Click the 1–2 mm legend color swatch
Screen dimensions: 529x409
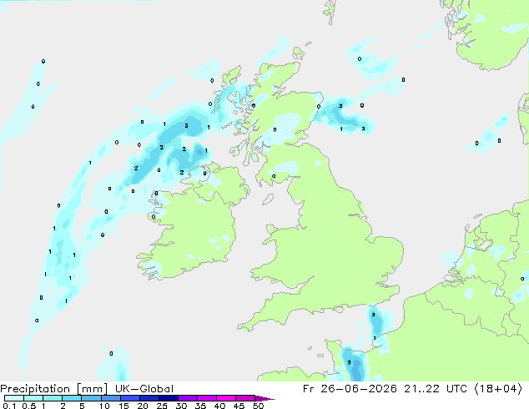[53, 398]
